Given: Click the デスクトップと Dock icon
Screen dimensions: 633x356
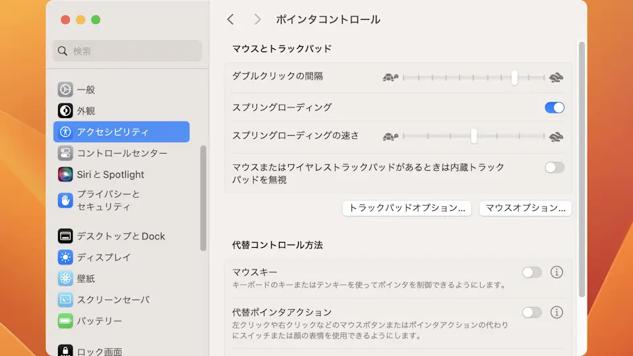Looking at the screenshot, I should pyautogui.click(x=65, y=236).
